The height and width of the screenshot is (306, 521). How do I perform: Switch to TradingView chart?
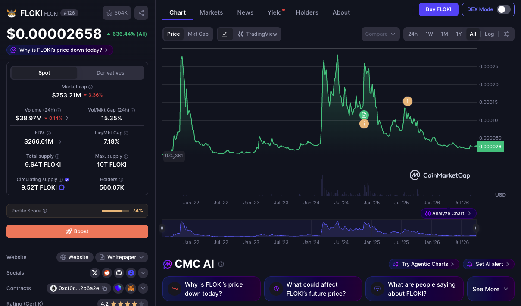click(257, 34)
